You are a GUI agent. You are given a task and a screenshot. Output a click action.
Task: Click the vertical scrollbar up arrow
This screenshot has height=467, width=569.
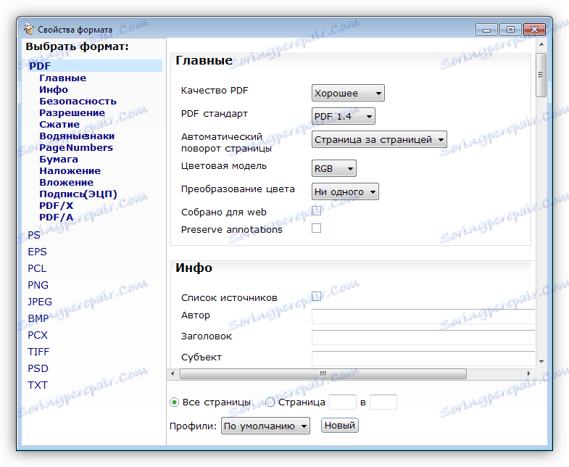(x=541, y=44)
